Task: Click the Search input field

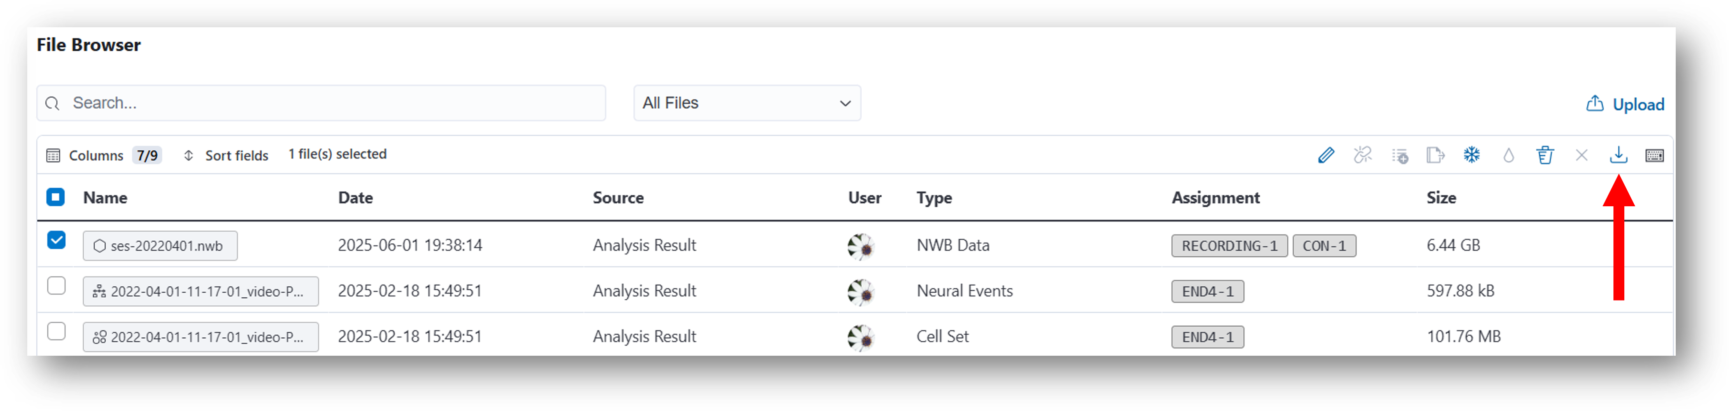Action: pos(321,103)
